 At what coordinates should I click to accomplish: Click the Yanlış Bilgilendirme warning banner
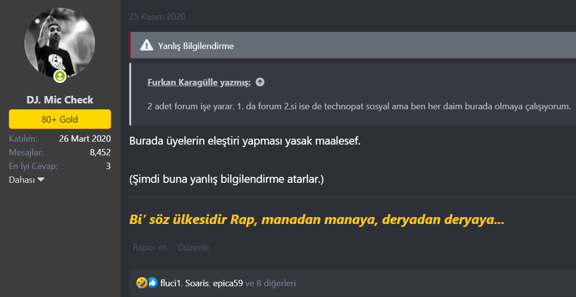(343, 46)
